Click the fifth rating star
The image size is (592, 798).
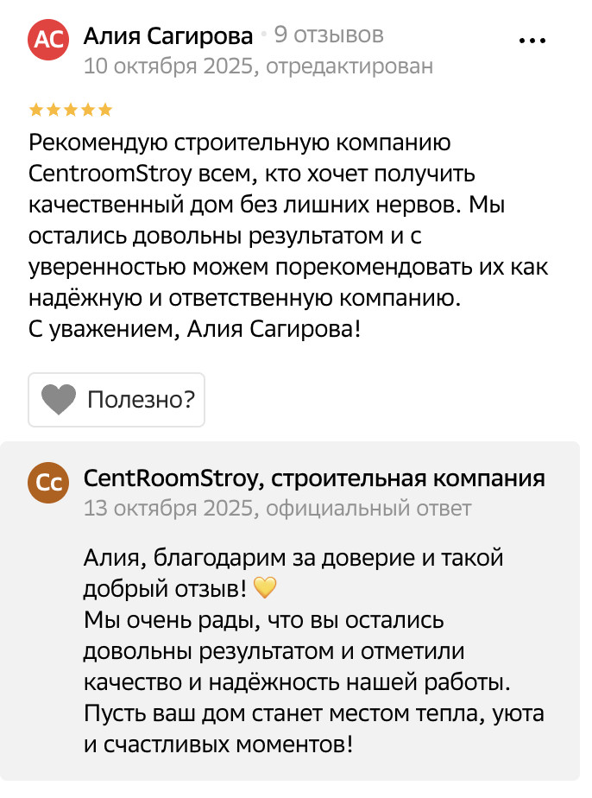105,110
